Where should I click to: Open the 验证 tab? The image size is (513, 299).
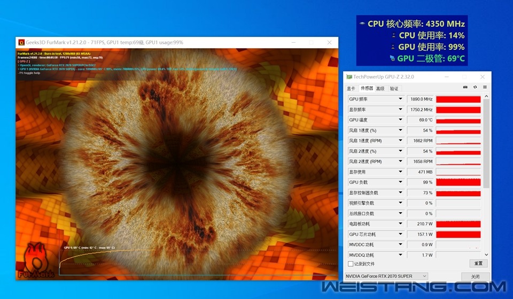394,88
